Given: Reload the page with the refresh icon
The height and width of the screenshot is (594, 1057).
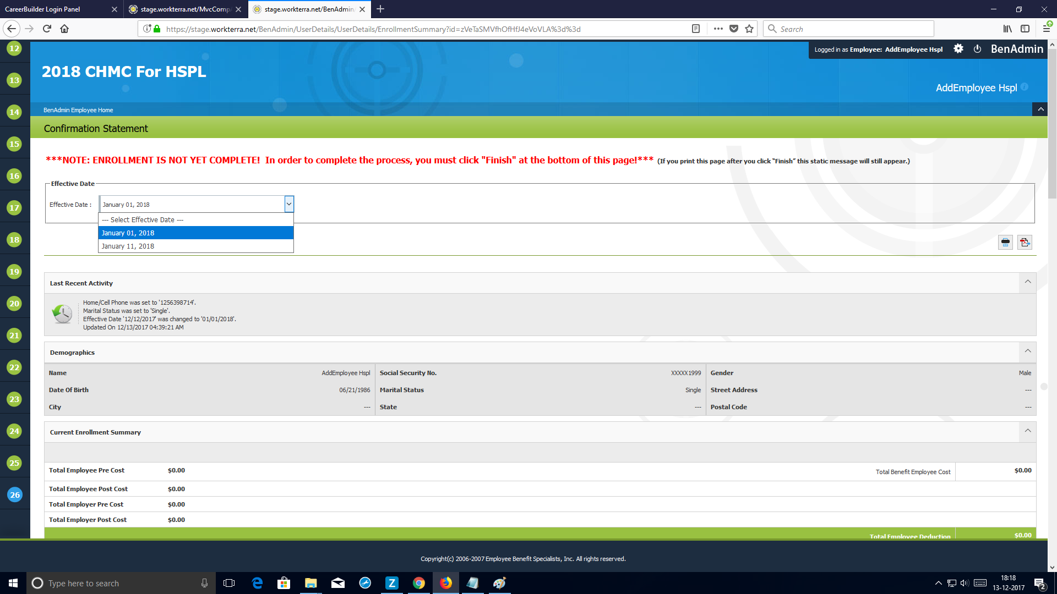Looking at the screenshot, I should (x=47, y=29).
